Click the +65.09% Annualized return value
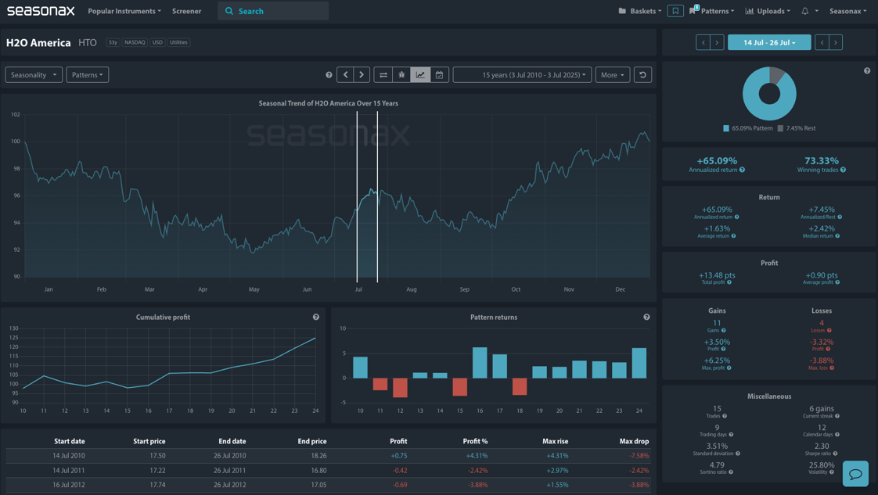The height and width of the screenshot is (495, 878). coord(717,161)
